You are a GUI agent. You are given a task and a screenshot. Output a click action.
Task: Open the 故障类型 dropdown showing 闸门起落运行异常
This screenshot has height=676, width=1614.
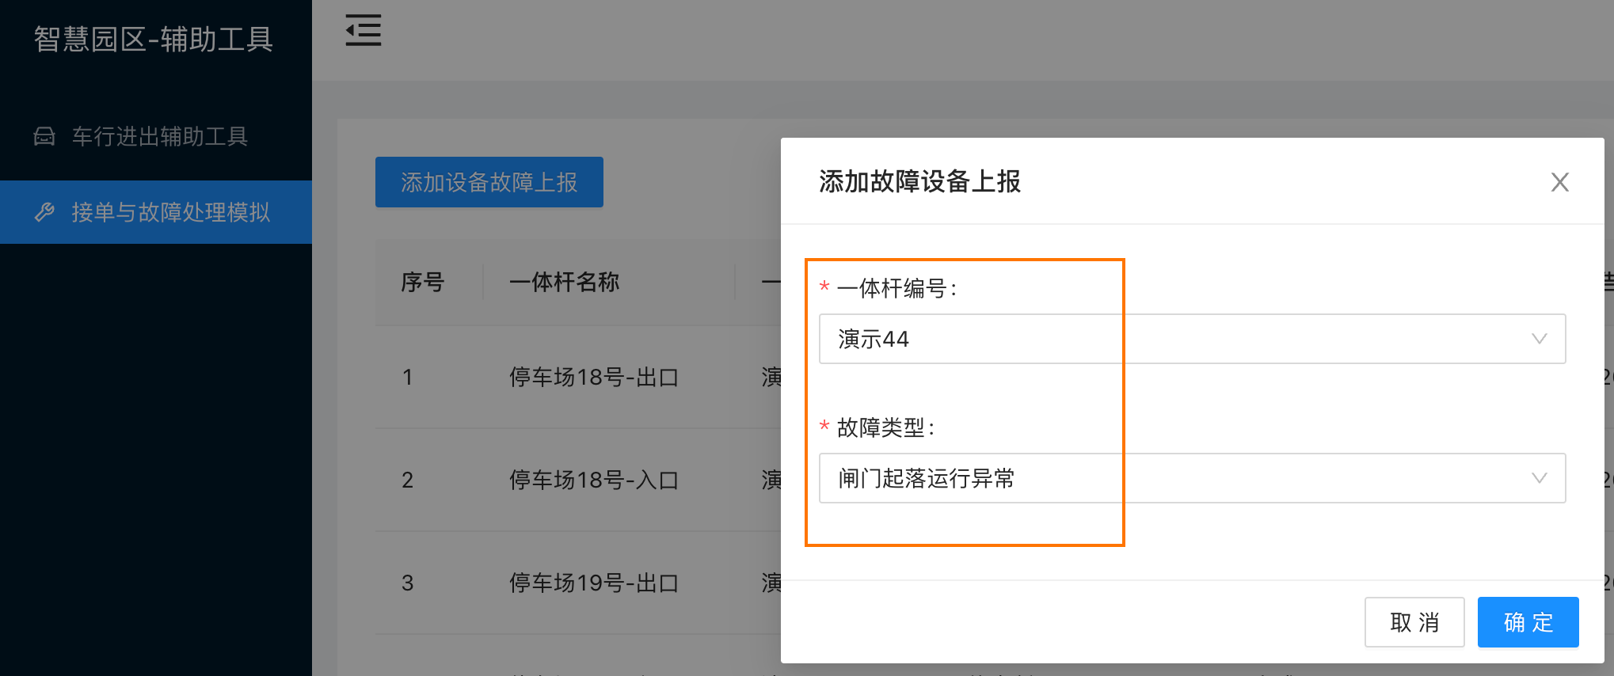[x=1192, y=478]
